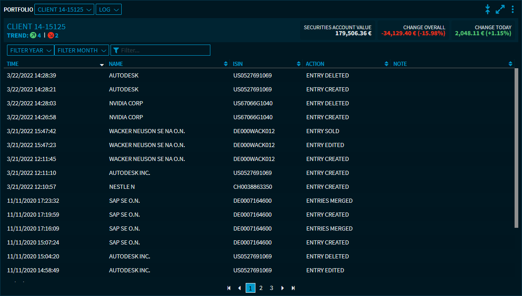
Task: Go to the next page arrow
Action: [x=282, y=288]
